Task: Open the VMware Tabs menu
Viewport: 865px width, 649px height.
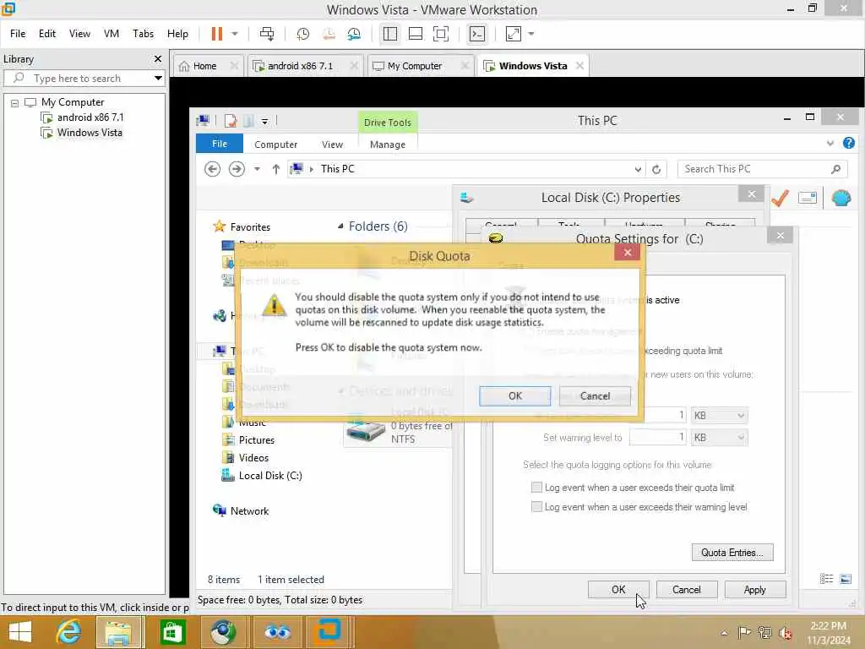Action: (143, 34)
